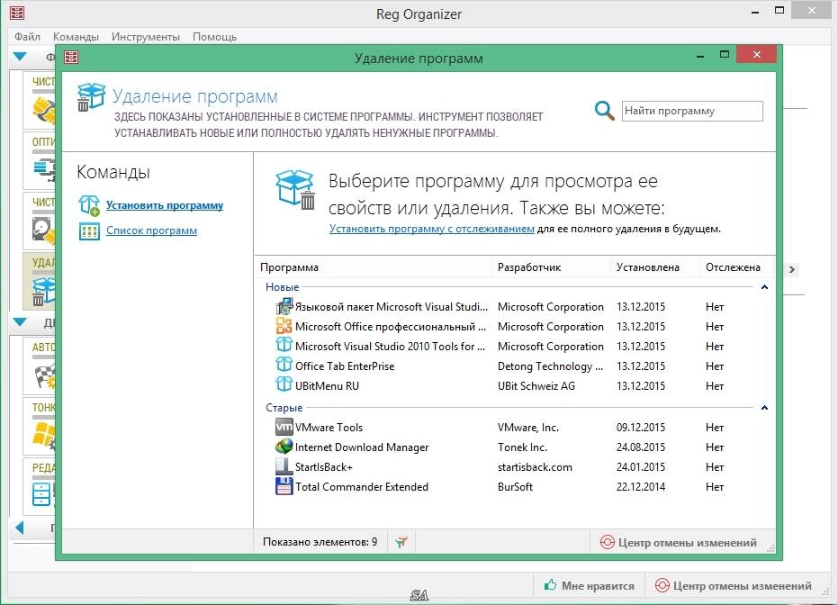This screenshot has height=605, width=838.
Task: Click the Установить программу link
Action: pos(165,205)
